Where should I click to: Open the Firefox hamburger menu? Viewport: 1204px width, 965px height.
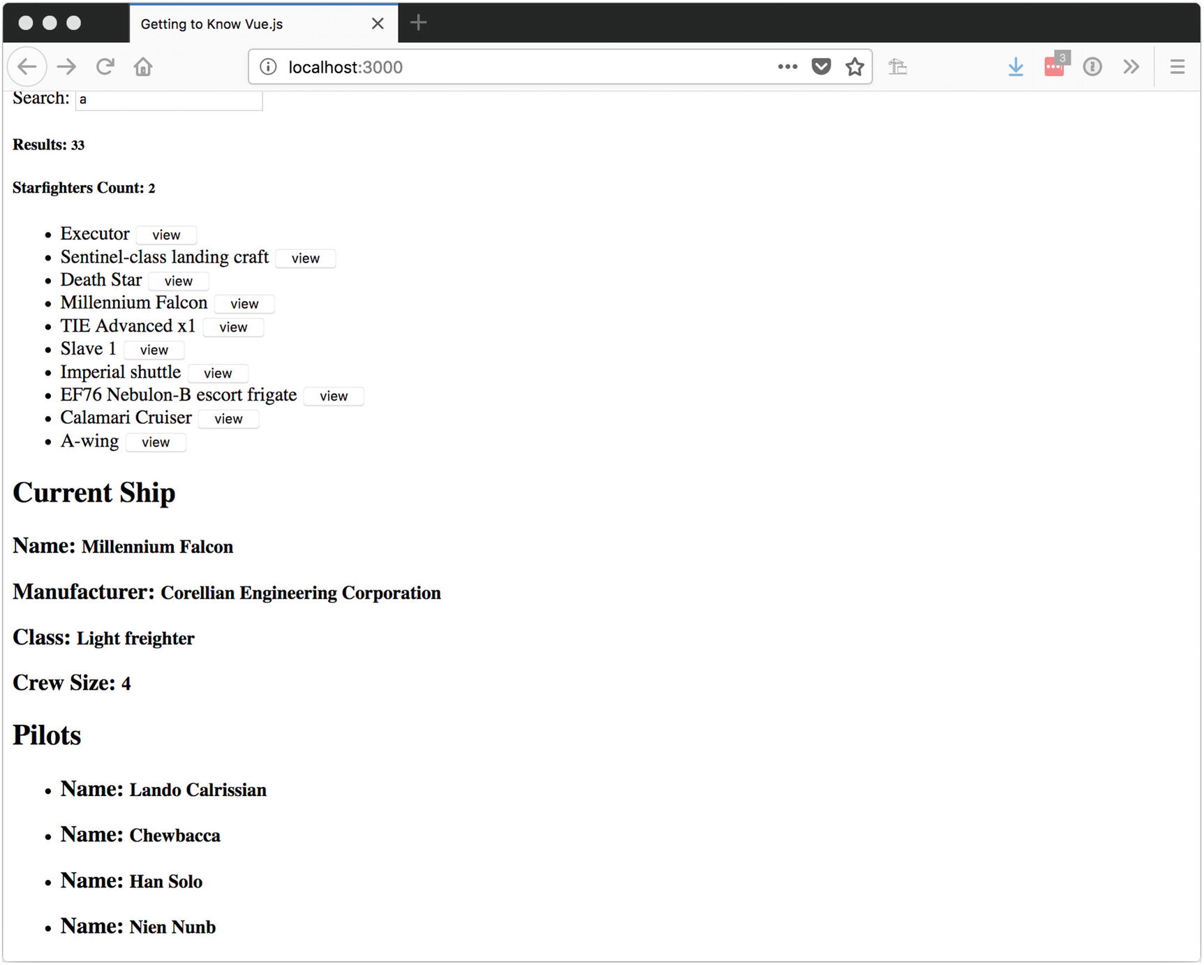click(1177, 67)
